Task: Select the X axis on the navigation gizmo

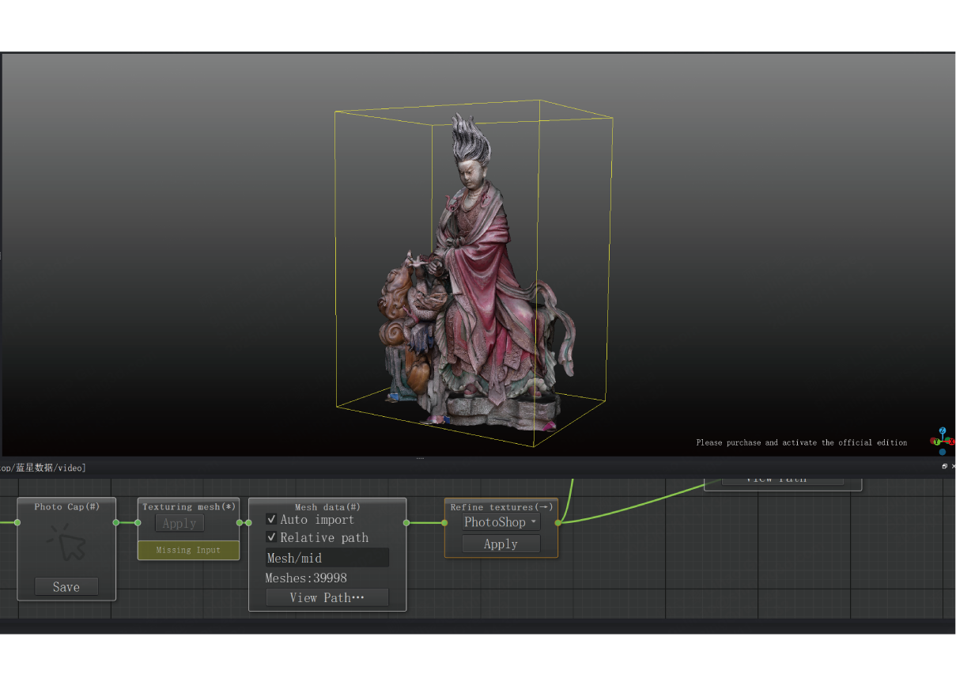Action: (952, 442)
